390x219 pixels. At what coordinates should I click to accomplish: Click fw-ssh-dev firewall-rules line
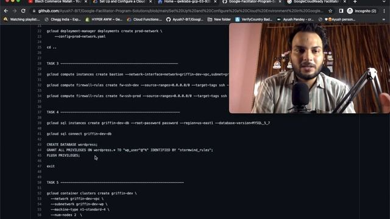(137, 85)
